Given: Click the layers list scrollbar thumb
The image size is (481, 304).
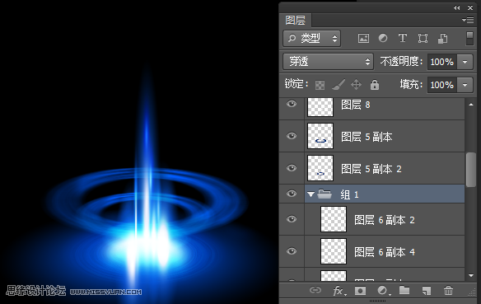Looking at the screenshot, I should pos(470,170).
